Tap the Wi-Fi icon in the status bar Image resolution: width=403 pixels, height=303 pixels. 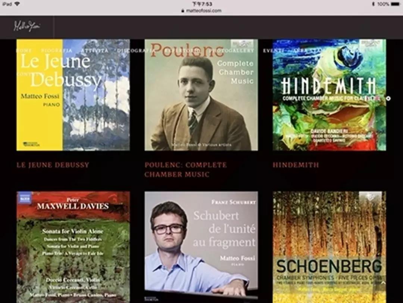click(x=17, y=4)
